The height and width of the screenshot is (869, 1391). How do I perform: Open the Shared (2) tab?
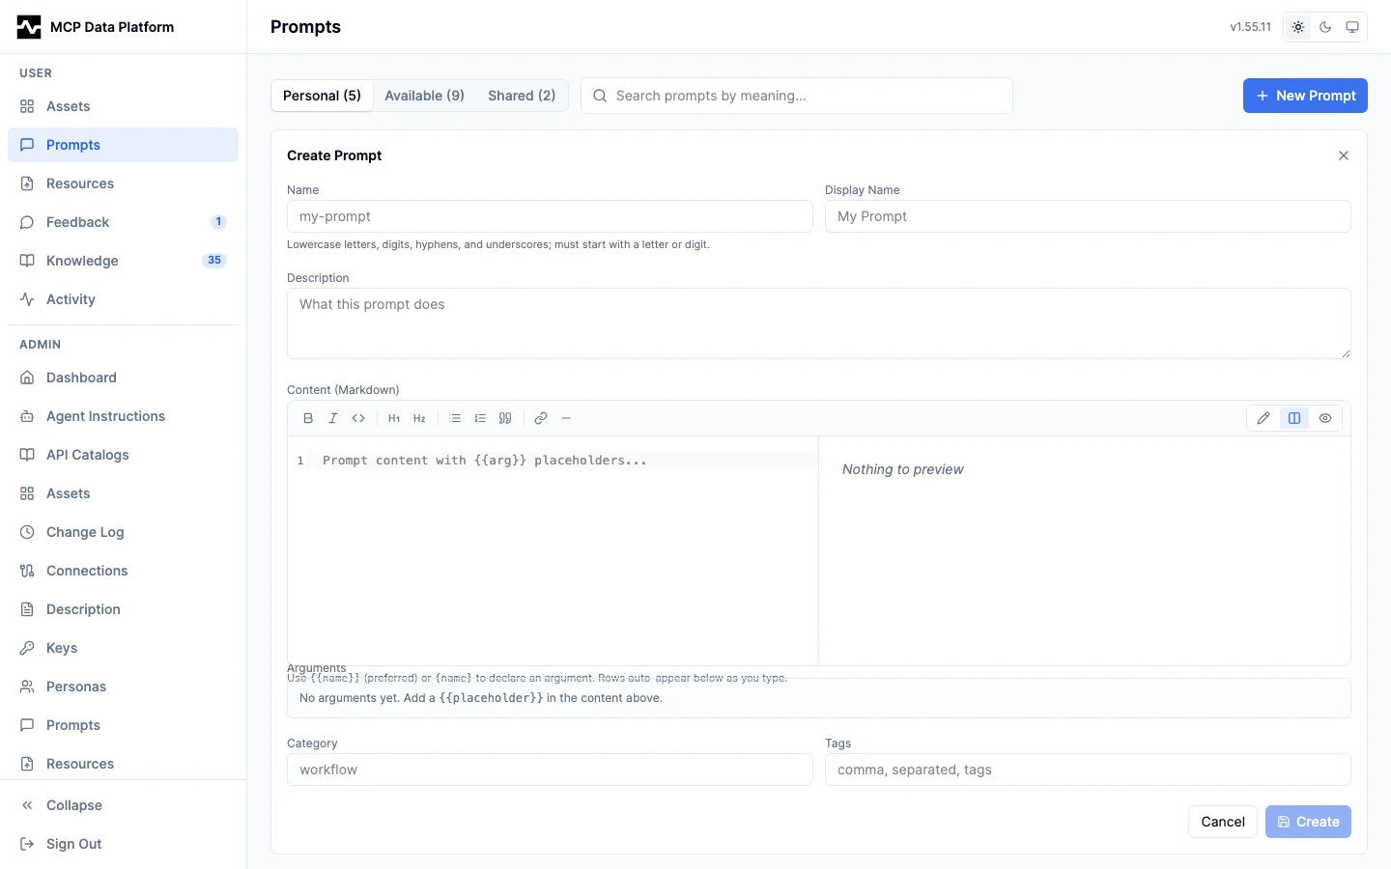tap(522, 96)
